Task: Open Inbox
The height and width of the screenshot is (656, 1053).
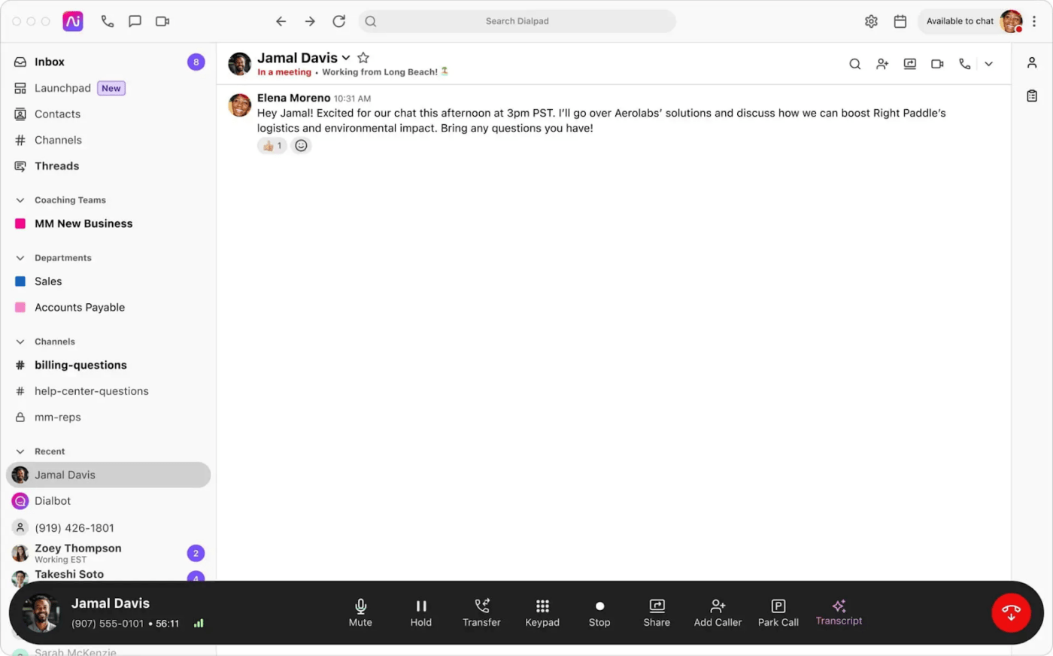Action: 108,62
